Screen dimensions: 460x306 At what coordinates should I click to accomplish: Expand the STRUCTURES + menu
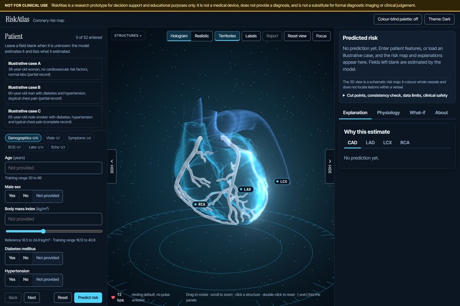click(x=128, y=36)
